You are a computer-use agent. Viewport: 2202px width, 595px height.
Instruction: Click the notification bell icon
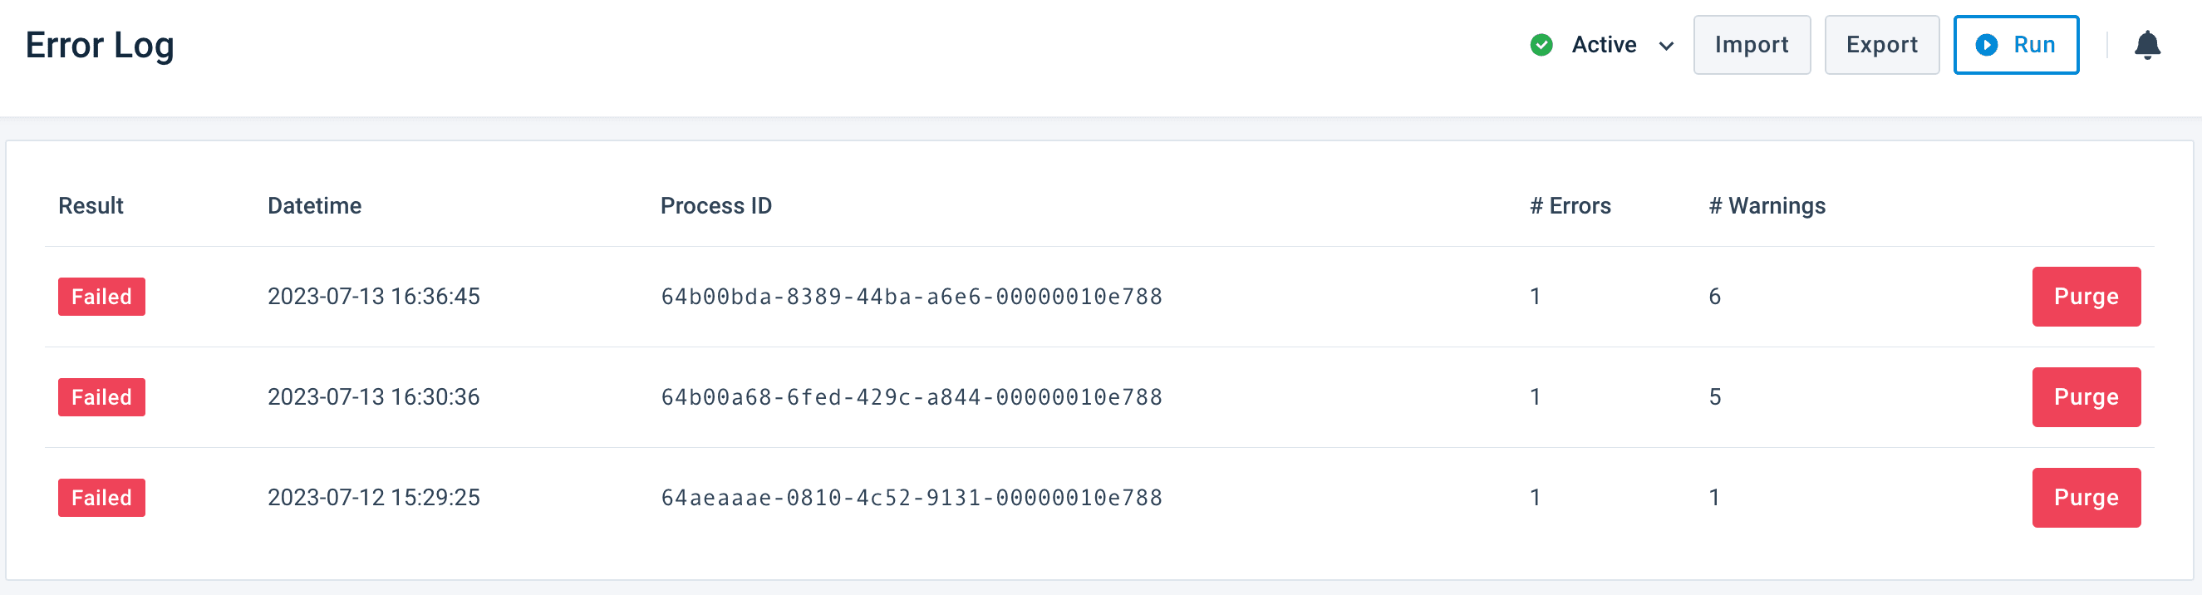coord(2148,46)
